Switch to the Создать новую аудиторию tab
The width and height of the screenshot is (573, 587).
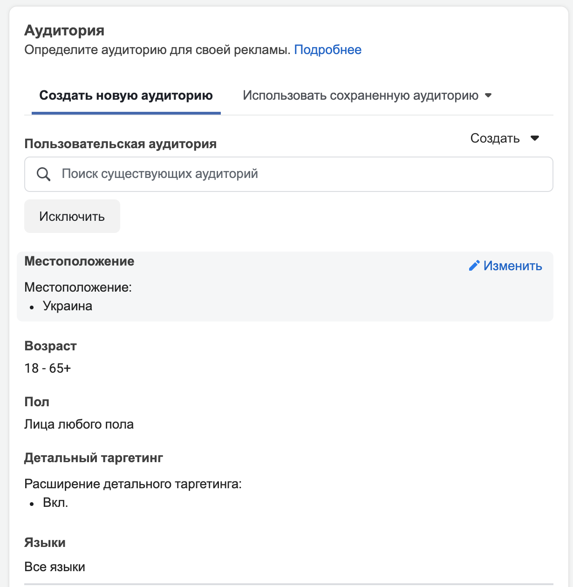[x=126, y=96]
